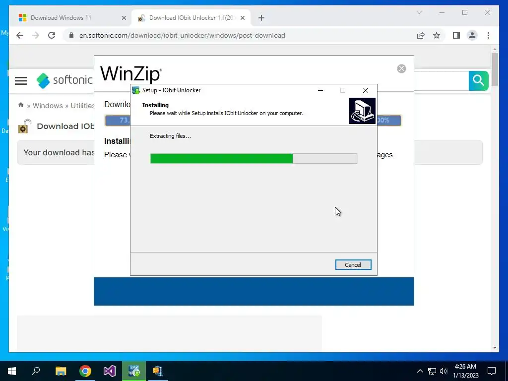508x381 pixels.
Task: Click softonic search button
Action: 479,80
